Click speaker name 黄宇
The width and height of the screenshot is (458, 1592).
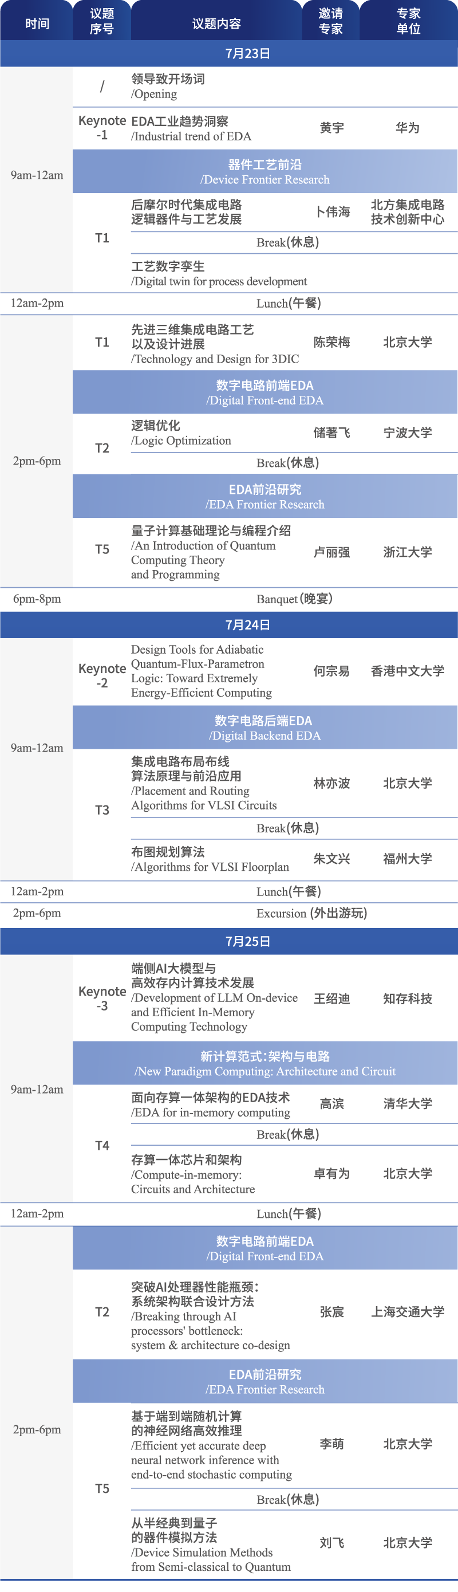pyautogui.click(x=331, y=128)
